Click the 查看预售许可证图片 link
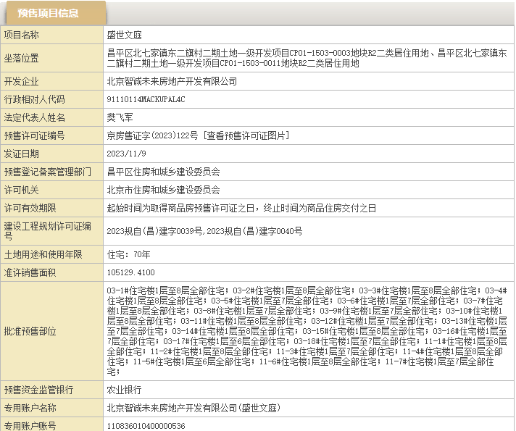Screen dimensions: 516x431 [x=247, y=135]
